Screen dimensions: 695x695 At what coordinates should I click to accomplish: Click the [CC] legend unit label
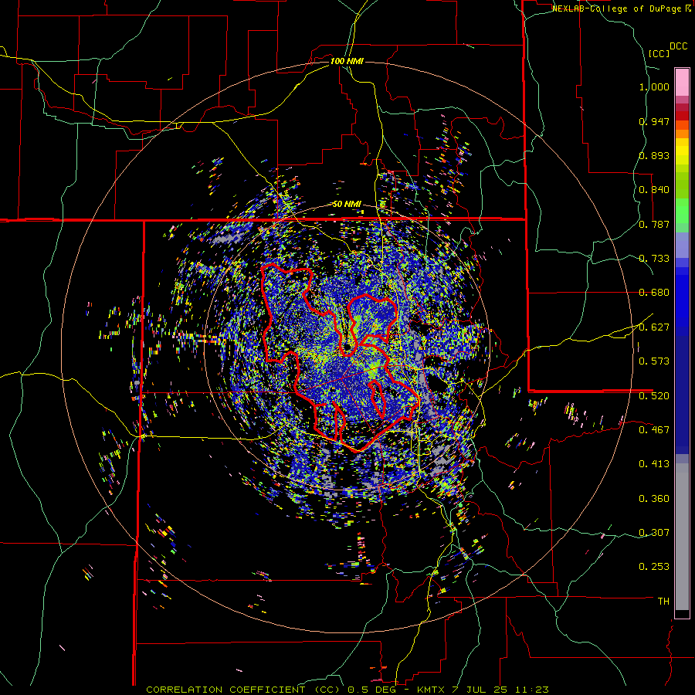point(659,53)
